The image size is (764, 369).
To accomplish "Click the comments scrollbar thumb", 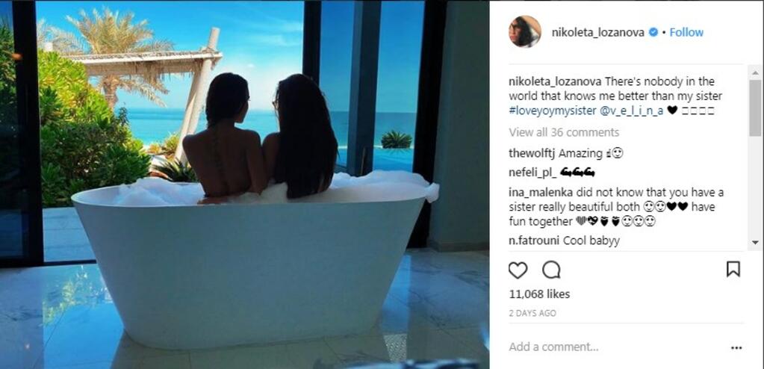I will click(755, 108).
